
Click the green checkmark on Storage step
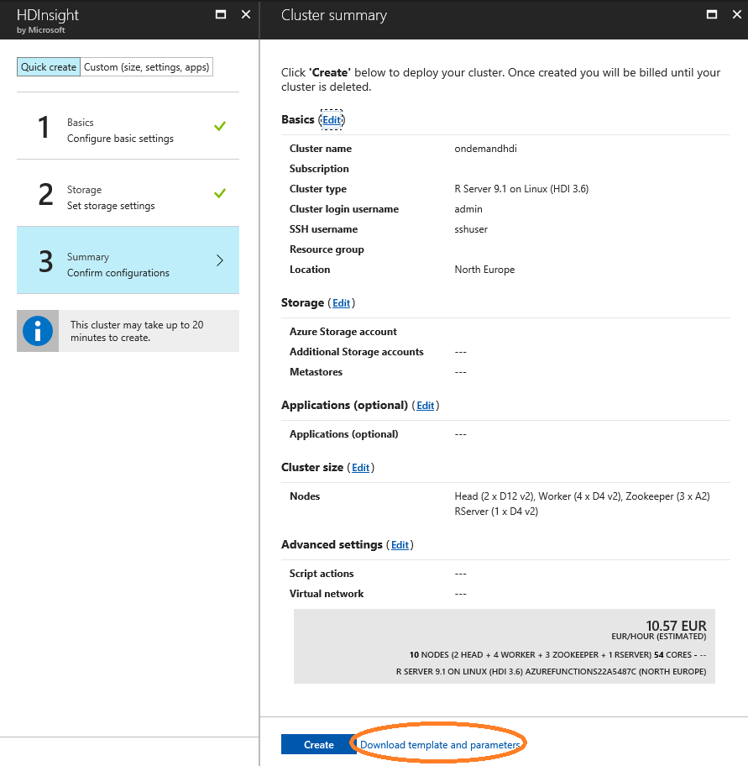[220, 193]
